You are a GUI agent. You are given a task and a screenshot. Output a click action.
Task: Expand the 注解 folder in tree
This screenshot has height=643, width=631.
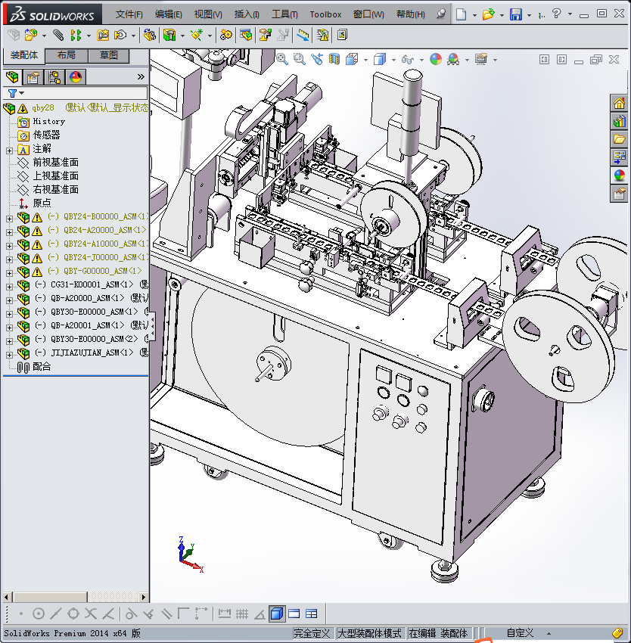(9, 149)
